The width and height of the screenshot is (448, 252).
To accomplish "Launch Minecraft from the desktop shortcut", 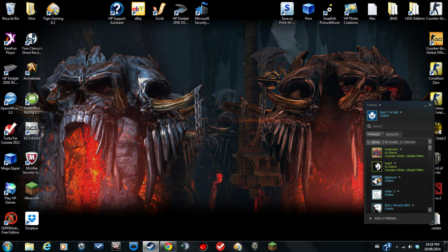I will coord(32,189).
